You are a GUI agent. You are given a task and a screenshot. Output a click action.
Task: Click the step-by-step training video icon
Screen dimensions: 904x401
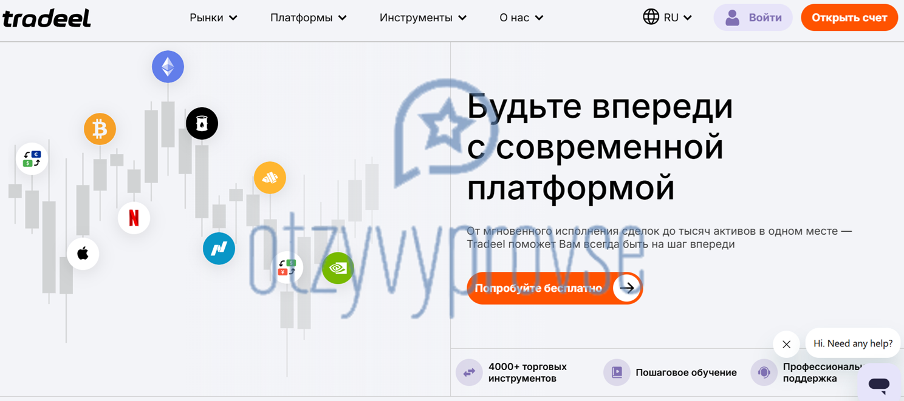617,372
